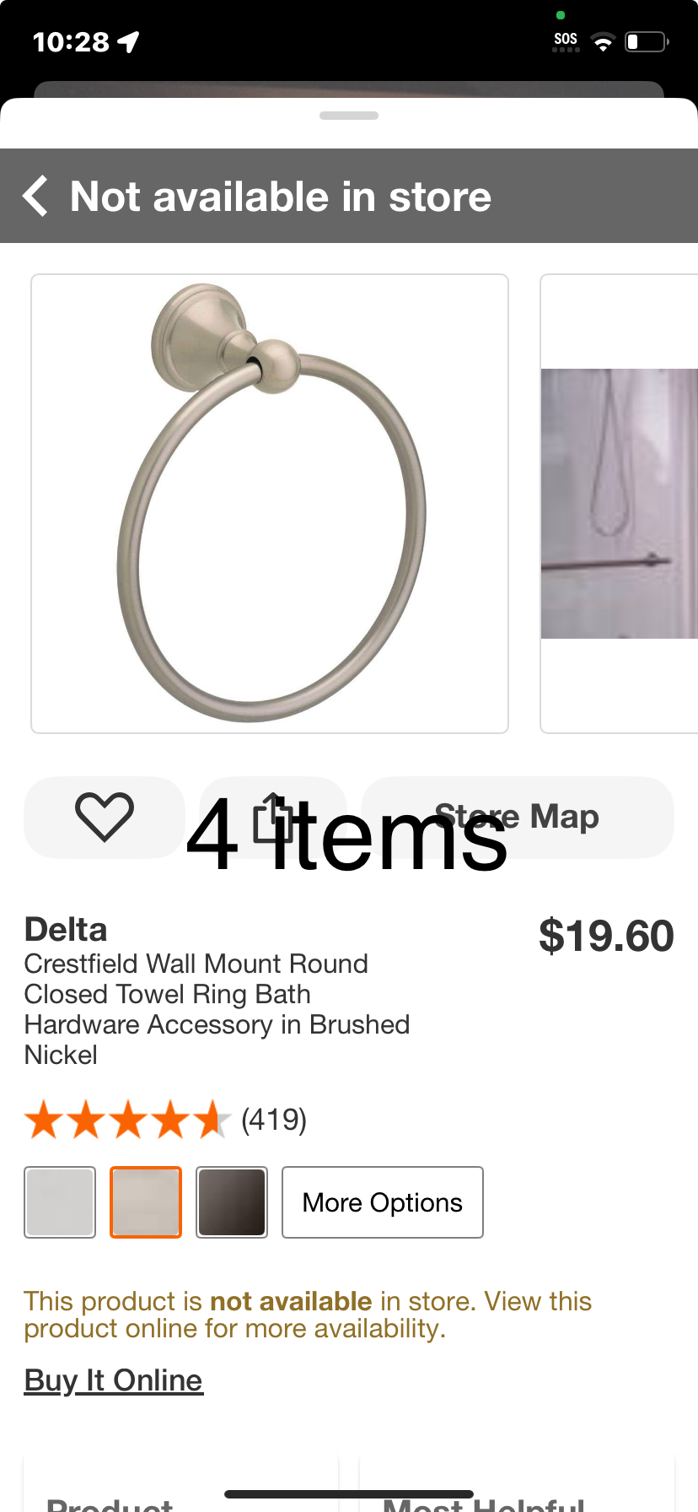The width and height of the screenshot is (698, 1512).
Task: Tap the 419 review count
Action: click(274, 1120)
